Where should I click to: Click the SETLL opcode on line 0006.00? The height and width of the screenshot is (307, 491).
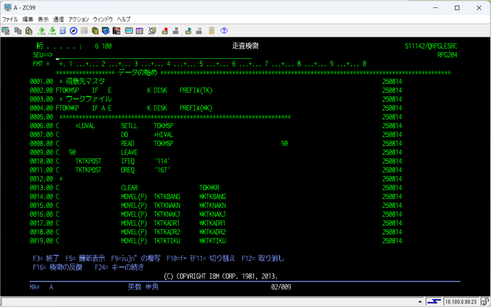click(129, 126)
